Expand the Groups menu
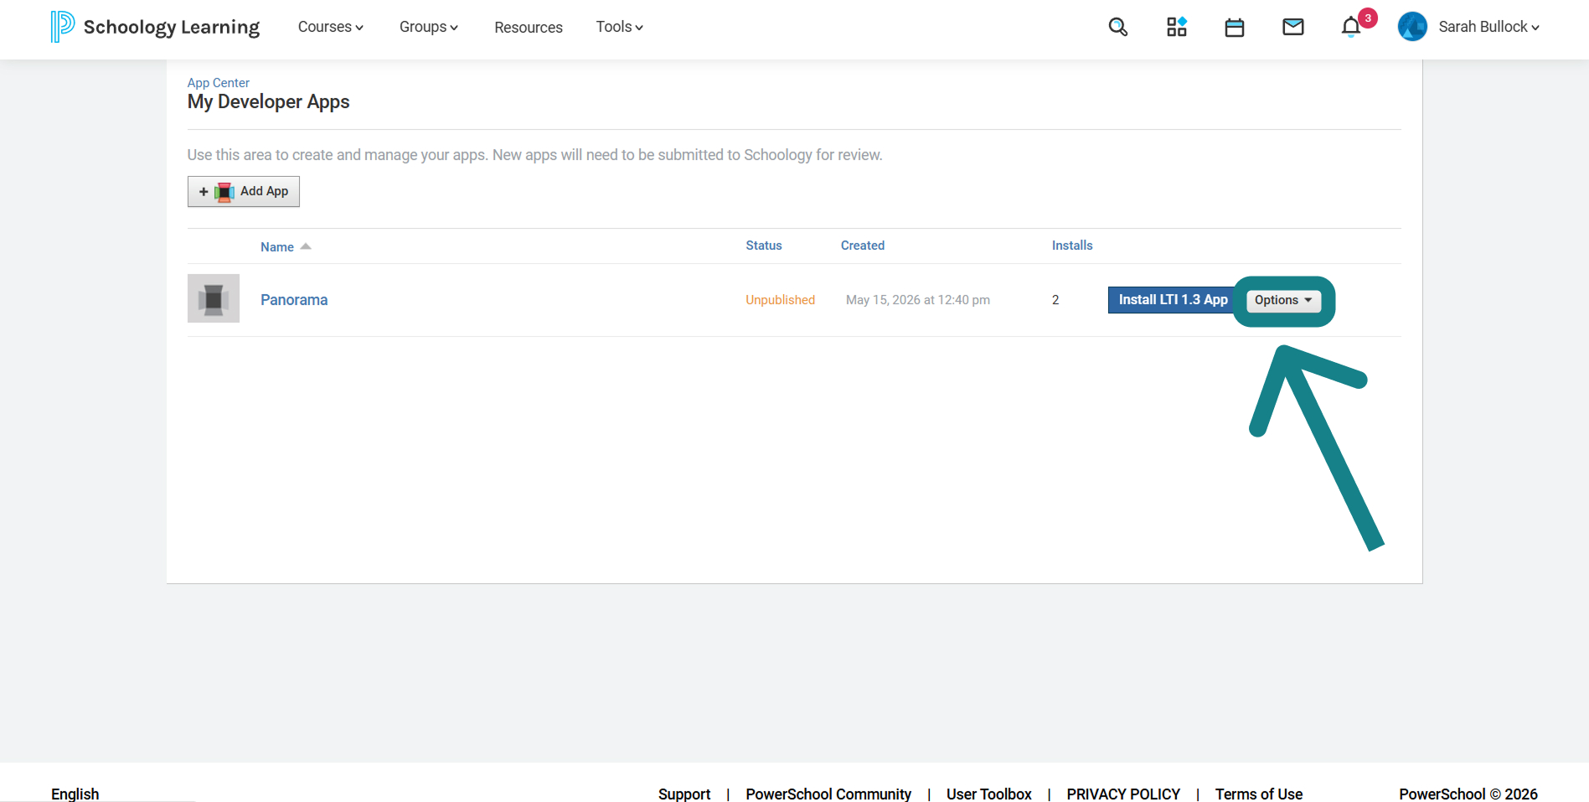1589x802 pixels. click(428, 27)
